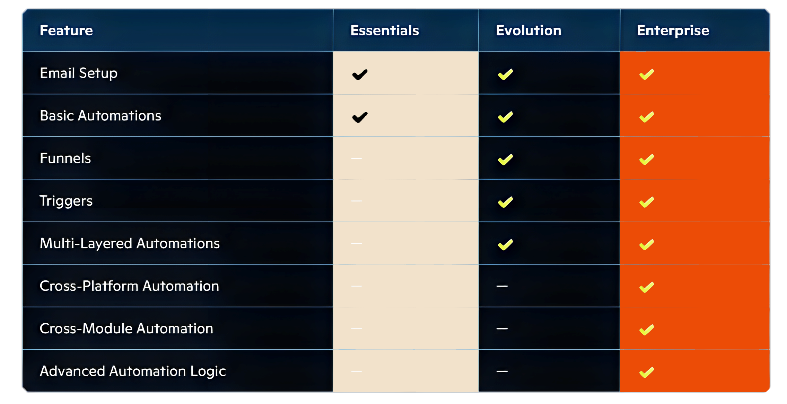The height and width of the screenshot is (404, 787).
Task: Click the Evolution dash for Cross-Platform Automation
Action: coord(502,286)
